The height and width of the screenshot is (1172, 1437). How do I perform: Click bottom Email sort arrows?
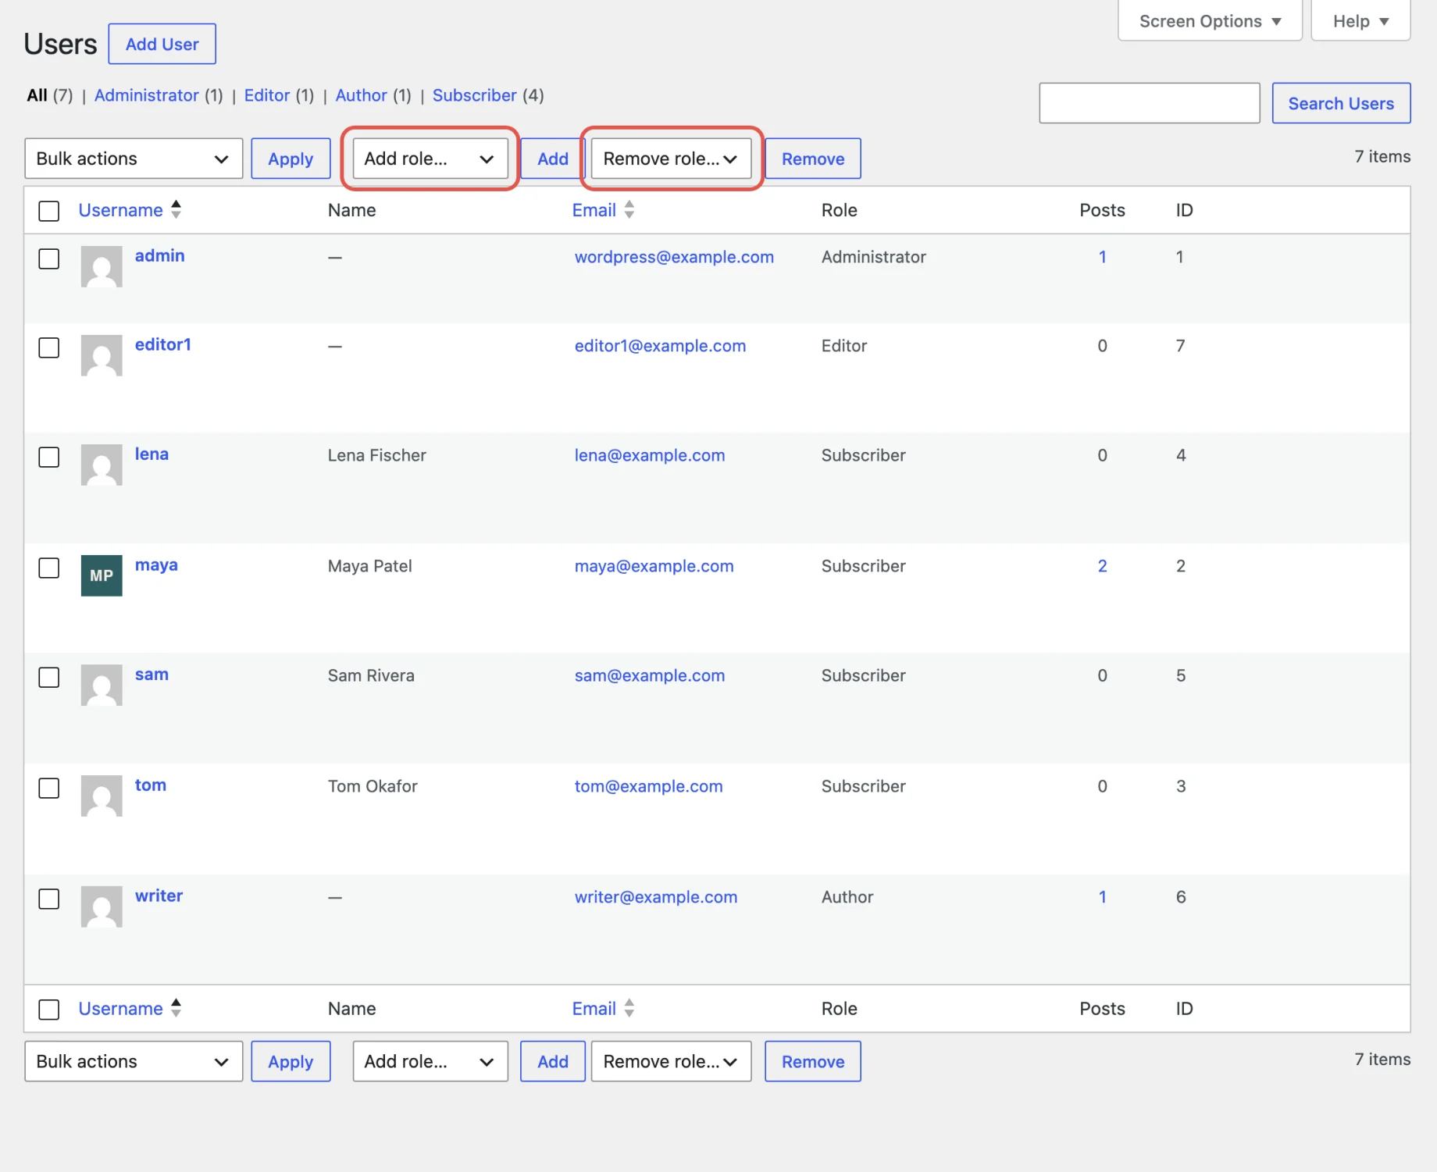629,1008
